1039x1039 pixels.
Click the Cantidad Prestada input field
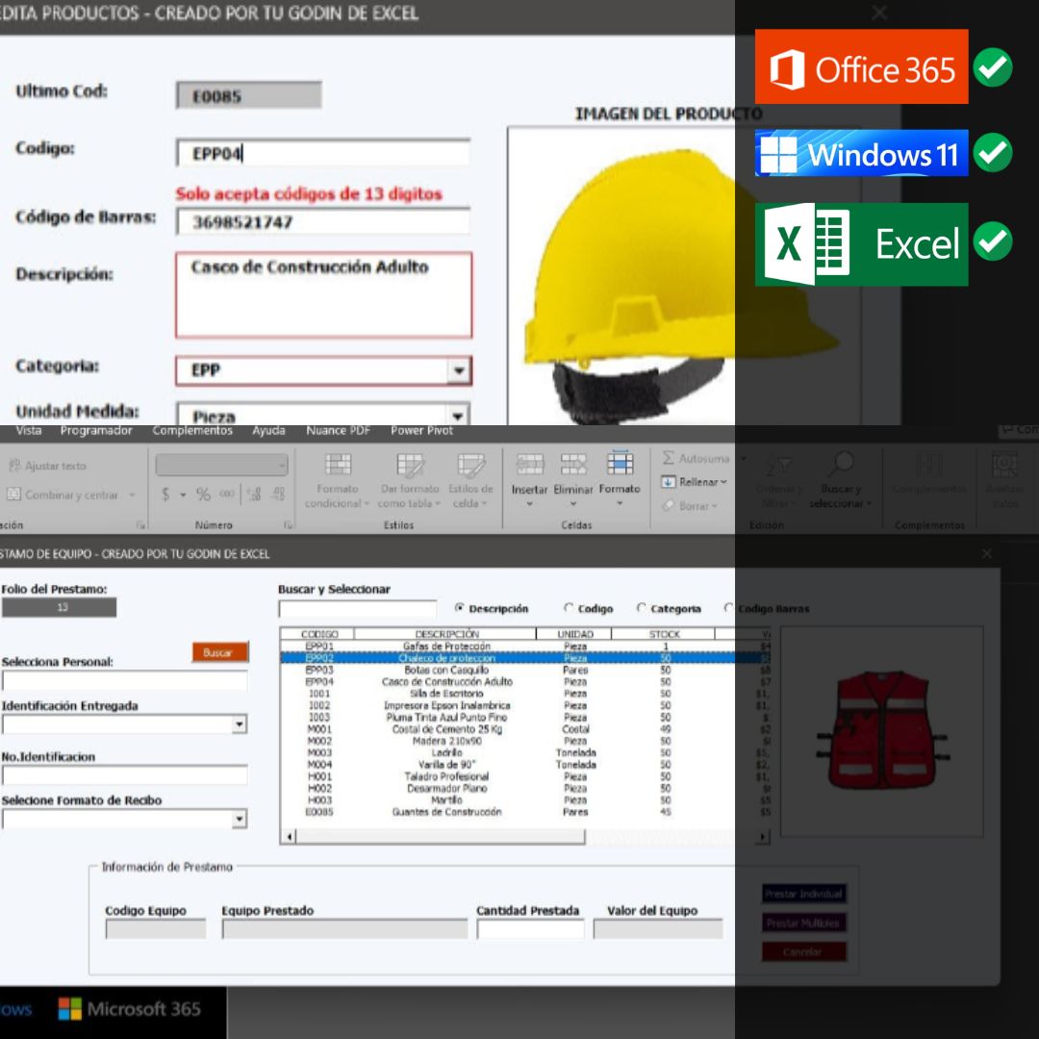pos(530,929)
